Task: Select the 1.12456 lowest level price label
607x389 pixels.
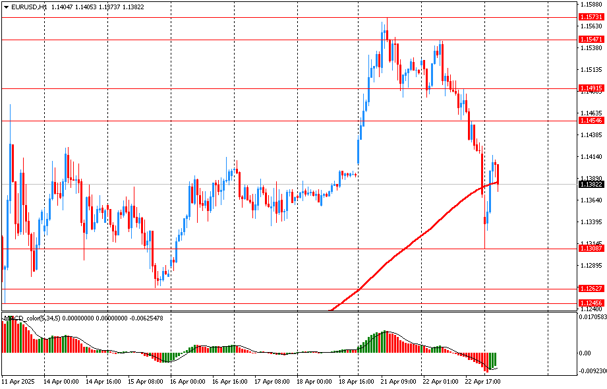Action: tap(591, 303)
